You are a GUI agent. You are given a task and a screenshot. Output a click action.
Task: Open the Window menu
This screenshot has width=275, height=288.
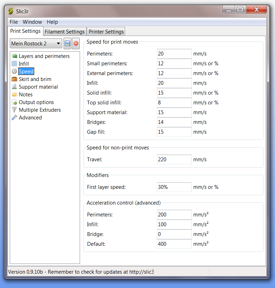[x=32, y=22]
